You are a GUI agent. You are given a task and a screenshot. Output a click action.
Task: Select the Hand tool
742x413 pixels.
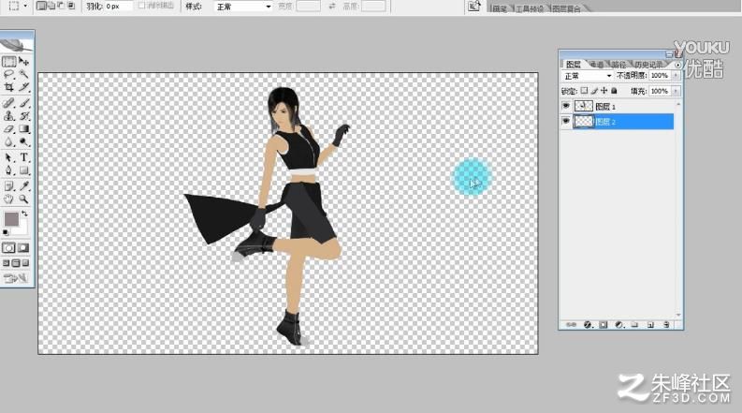coord(9,199)
